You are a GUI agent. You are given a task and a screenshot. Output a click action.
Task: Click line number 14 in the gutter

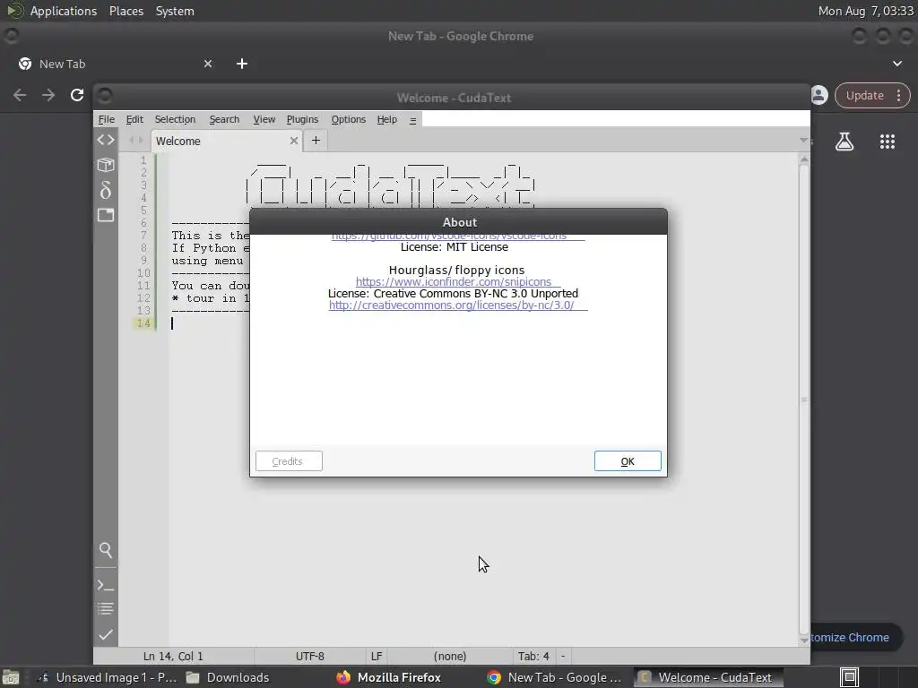[143, 322]
